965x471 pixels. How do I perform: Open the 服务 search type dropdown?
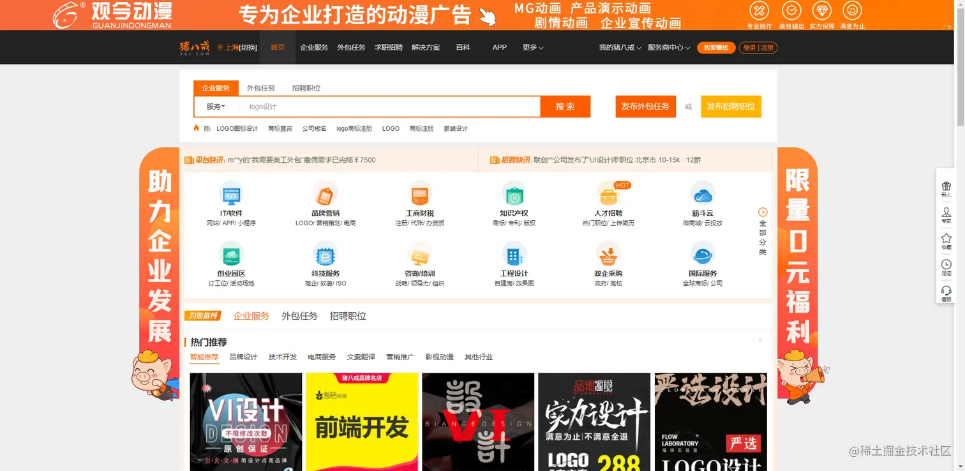pos(216,107)
